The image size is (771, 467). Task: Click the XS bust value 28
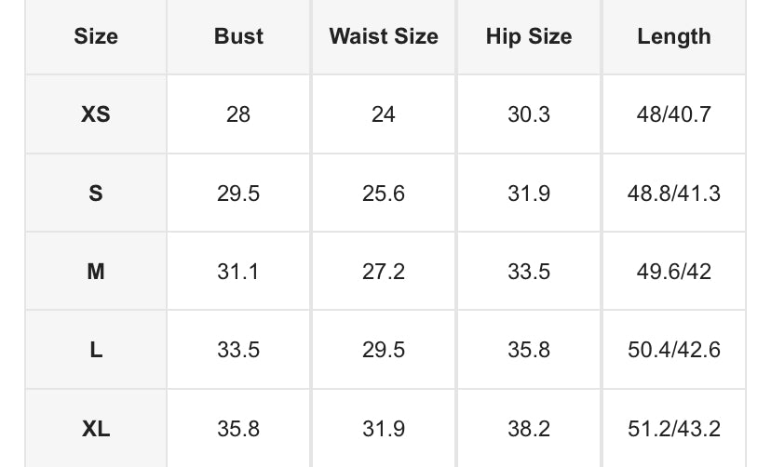click(x=238, y=114)
